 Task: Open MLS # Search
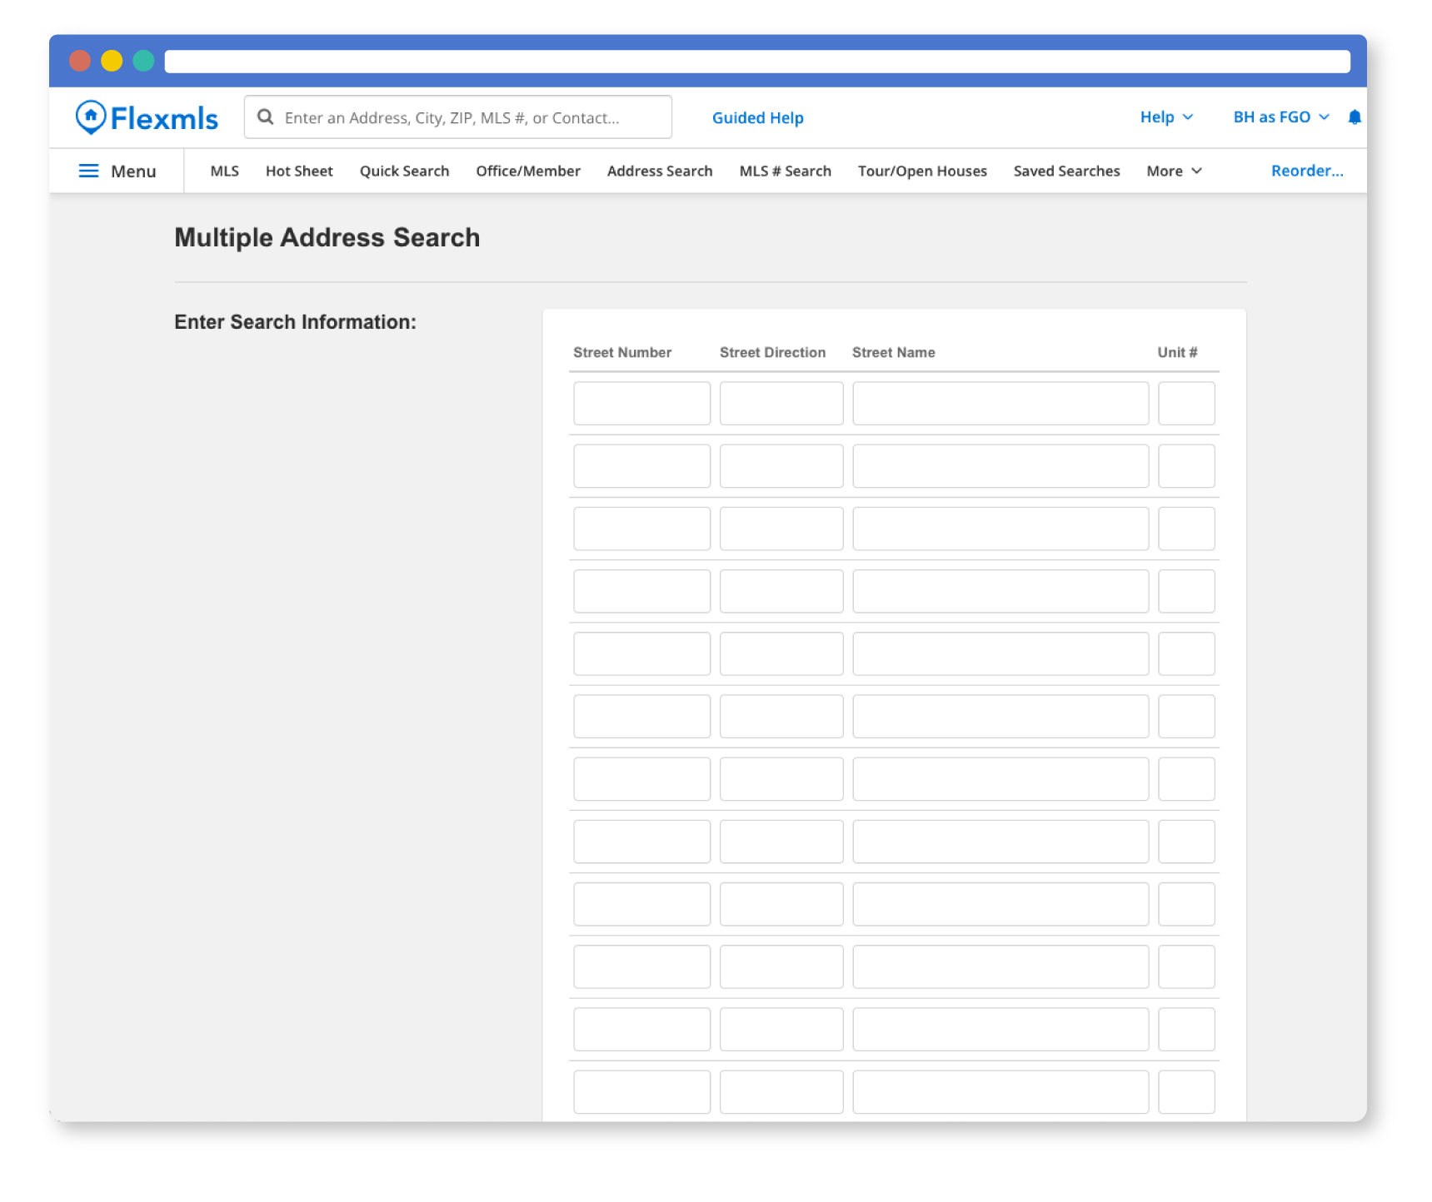pyautogui.click(x=785, y=171)
